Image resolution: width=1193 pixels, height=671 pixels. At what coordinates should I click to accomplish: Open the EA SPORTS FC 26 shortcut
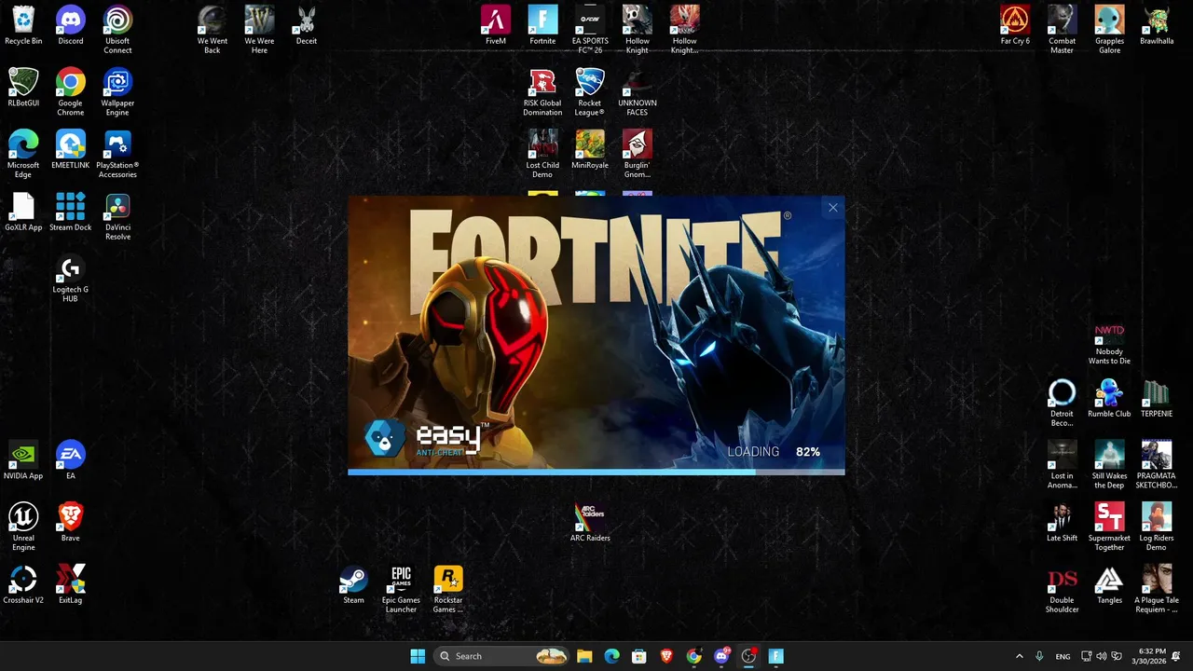tap(590, 30)
